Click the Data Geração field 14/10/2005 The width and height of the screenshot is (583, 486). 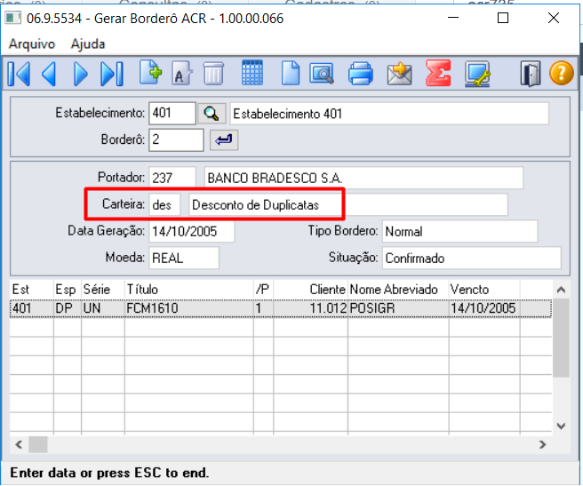pos(191,231)
